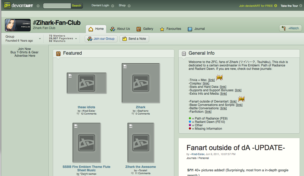This screenshot has width=304, height=176.
Task: Focus the search text field
Action: click(x=57, y=5)
